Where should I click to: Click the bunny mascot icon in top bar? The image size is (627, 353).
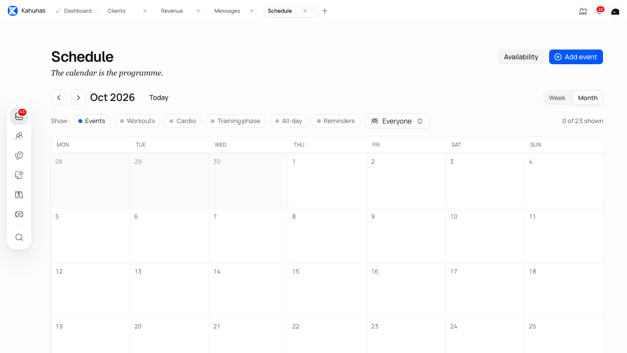[583, 11]
